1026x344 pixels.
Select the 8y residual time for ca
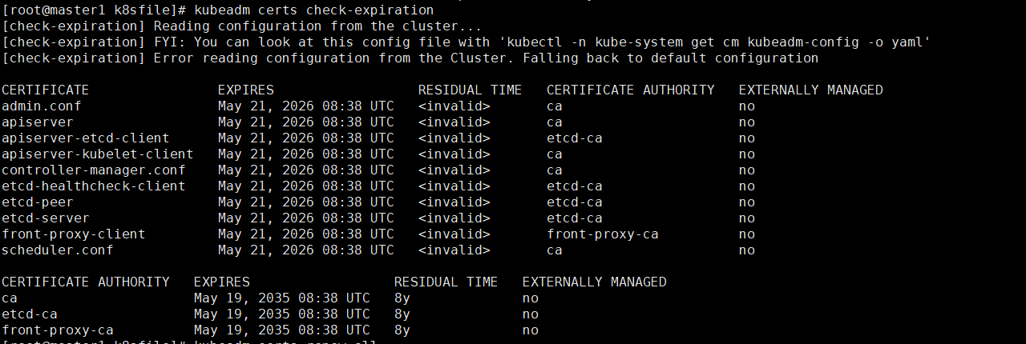[x=402, y=298]
